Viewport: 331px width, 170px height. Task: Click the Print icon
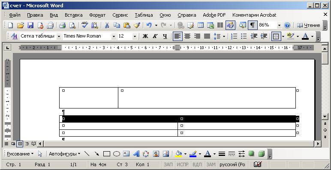tap(63, 25)
